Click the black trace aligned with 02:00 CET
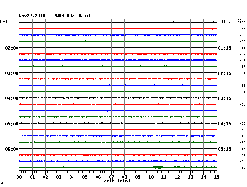 (118, 47)
